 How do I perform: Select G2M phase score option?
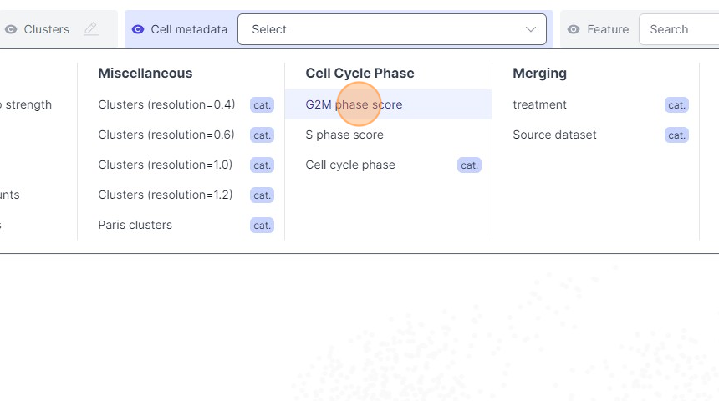point(354,104)
